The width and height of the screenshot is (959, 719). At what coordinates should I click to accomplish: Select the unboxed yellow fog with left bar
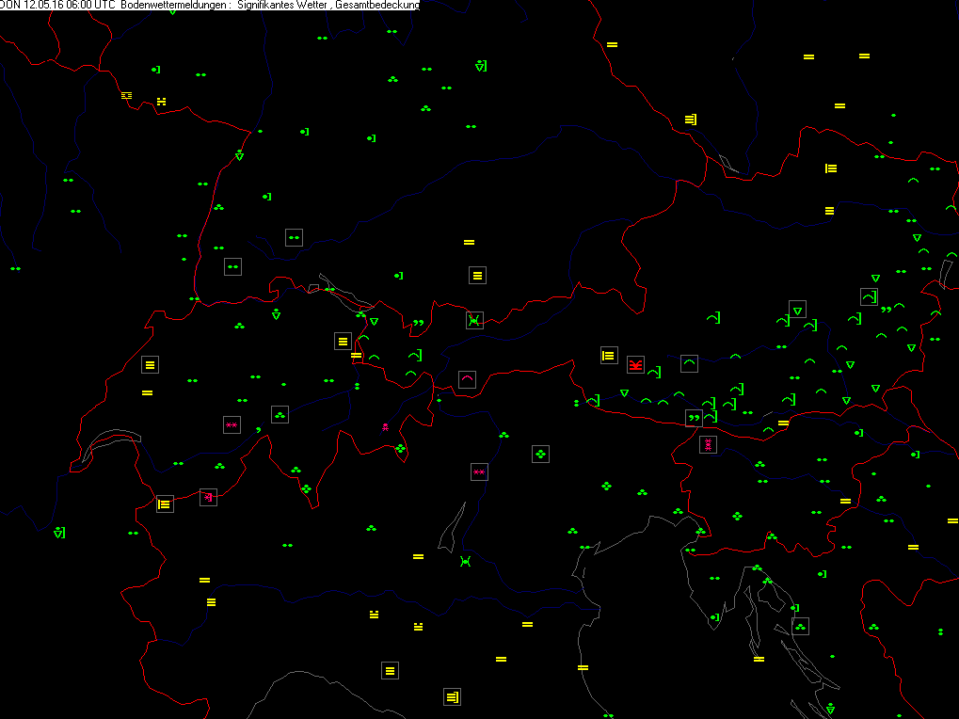pos(831,168)
